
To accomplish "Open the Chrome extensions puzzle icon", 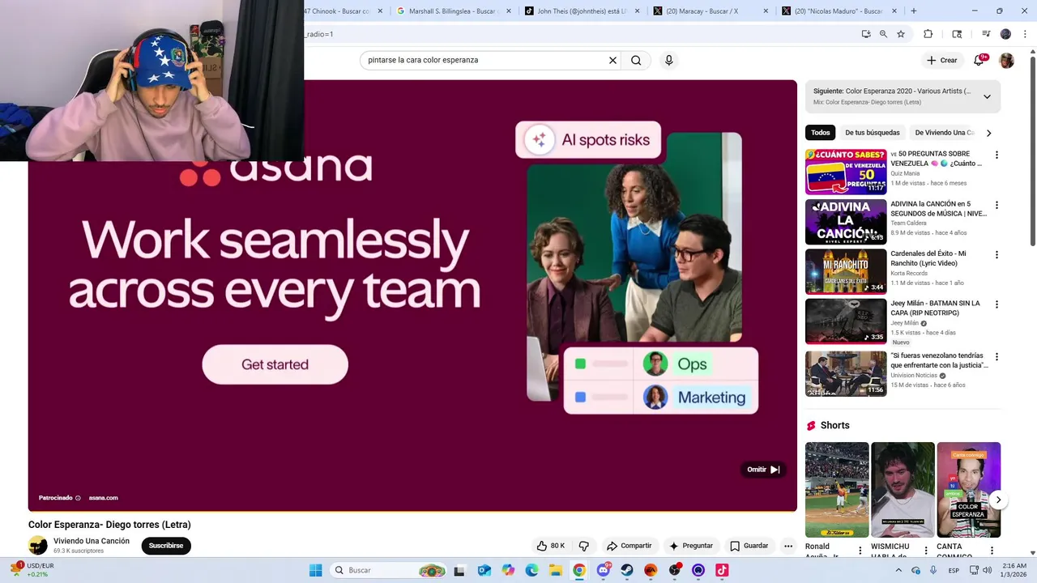I will [x=928, y=34].
